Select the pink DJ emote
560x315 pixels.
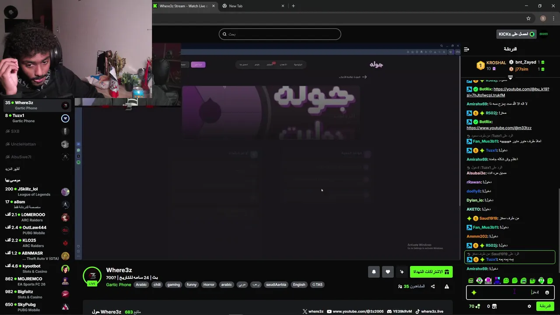click(488, 280)
